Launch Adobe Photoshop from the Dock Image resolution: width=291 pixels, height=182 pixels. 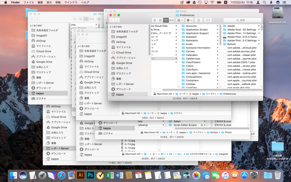tap(90, 175)
